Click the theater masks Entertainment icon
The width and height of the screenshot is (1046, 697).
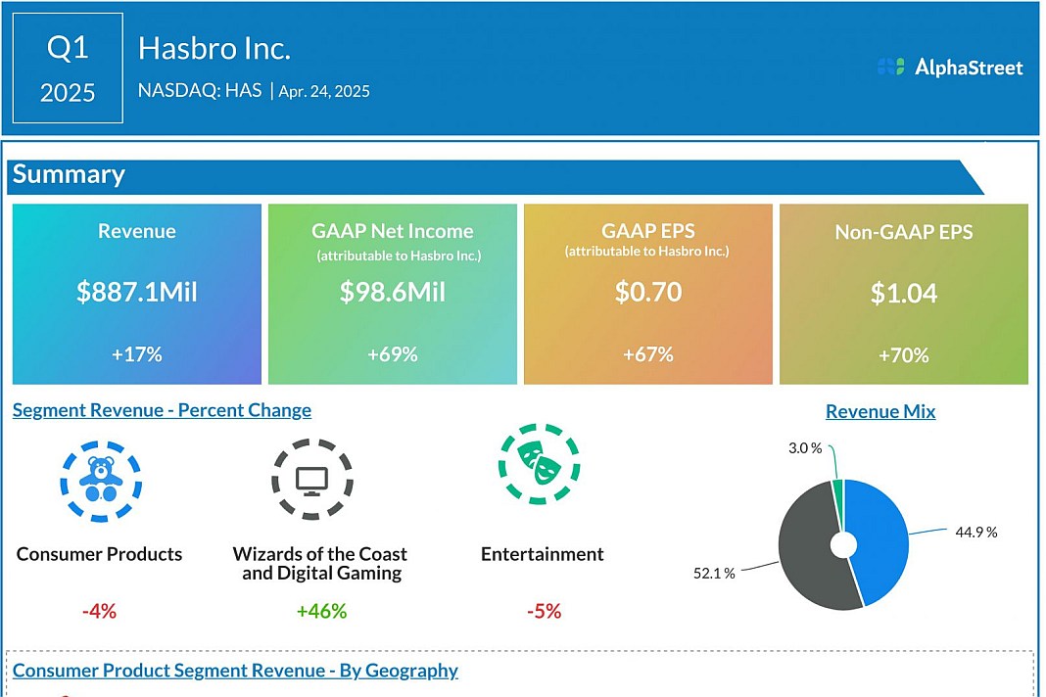click(x=539, y=464)
